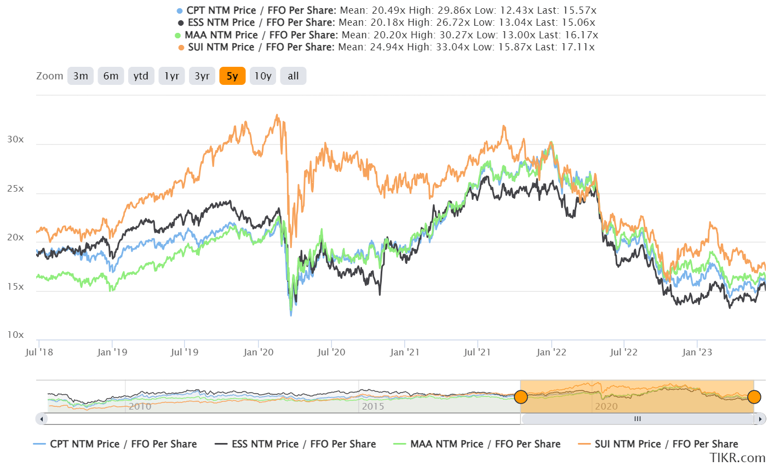774x472 pixels.
Task: Click the navigator scrollbar right arrow
Action: 760,419
